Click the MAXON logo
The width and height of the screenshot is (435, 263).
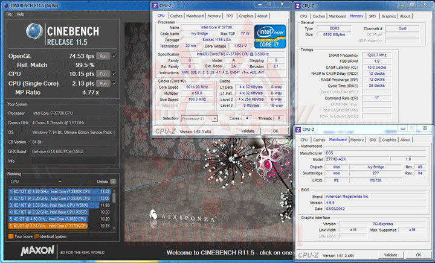(37, 250)
